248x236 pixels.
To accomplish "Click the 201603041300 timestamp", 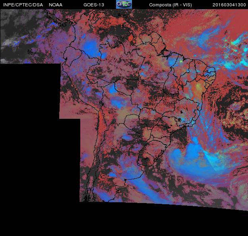I will pos(229,5).
